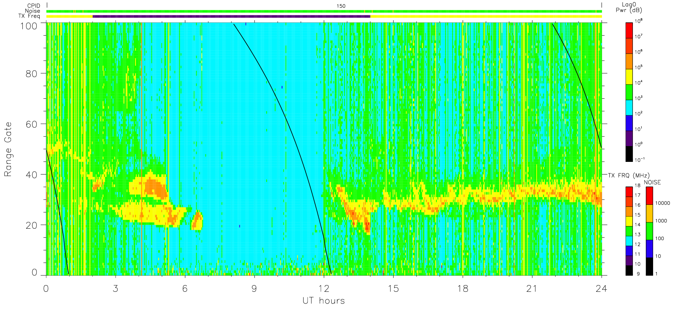Click the yellow 14 MHz TX frequency swatch
Viewport: 677px width, 312px height.
click(629, 221)
